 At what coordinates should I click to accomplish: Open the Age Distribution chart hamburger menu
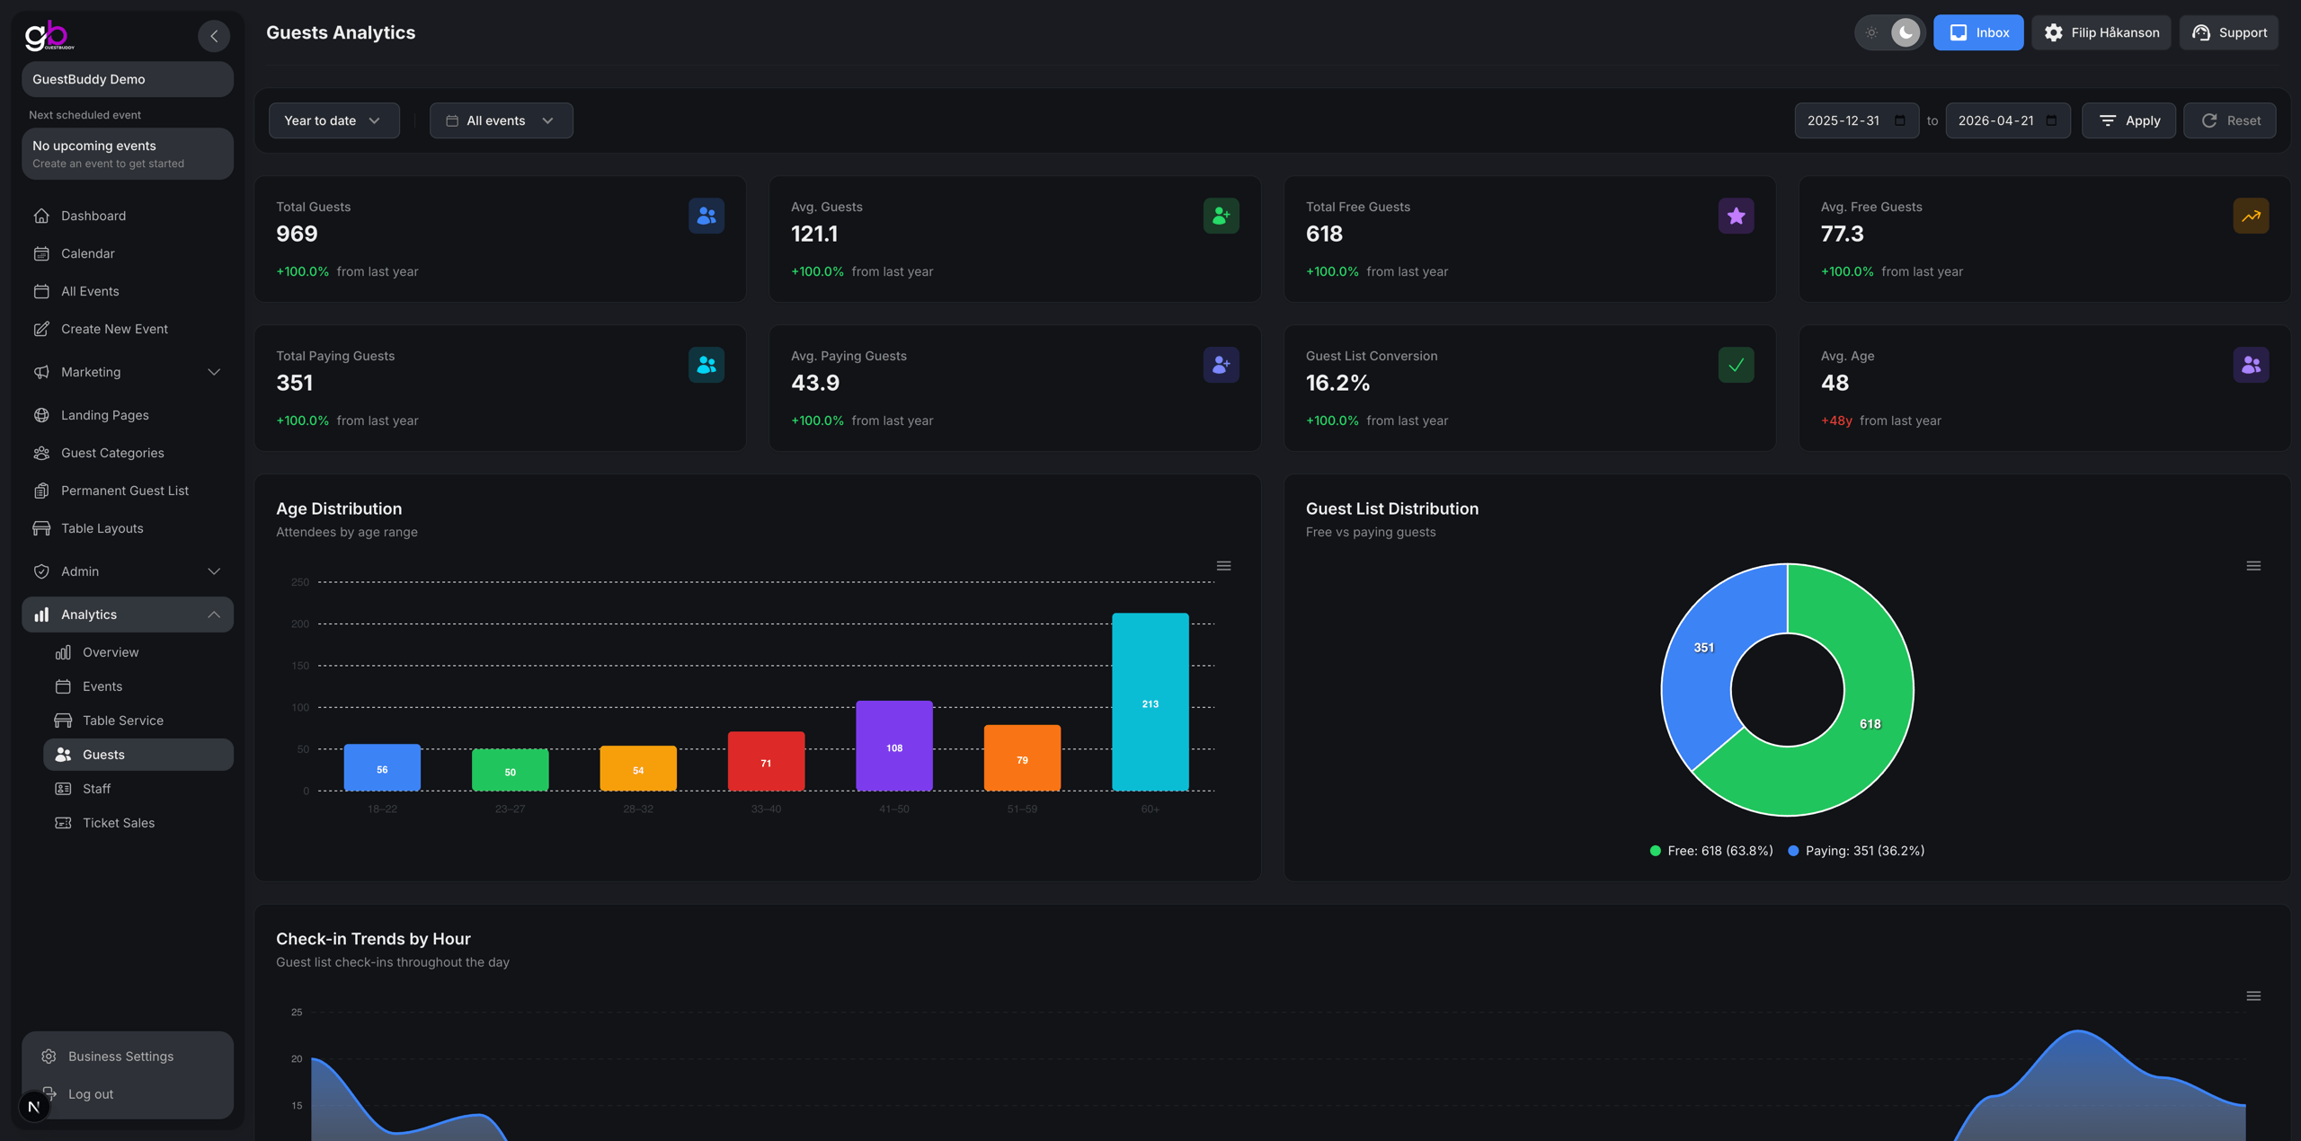1223,565
